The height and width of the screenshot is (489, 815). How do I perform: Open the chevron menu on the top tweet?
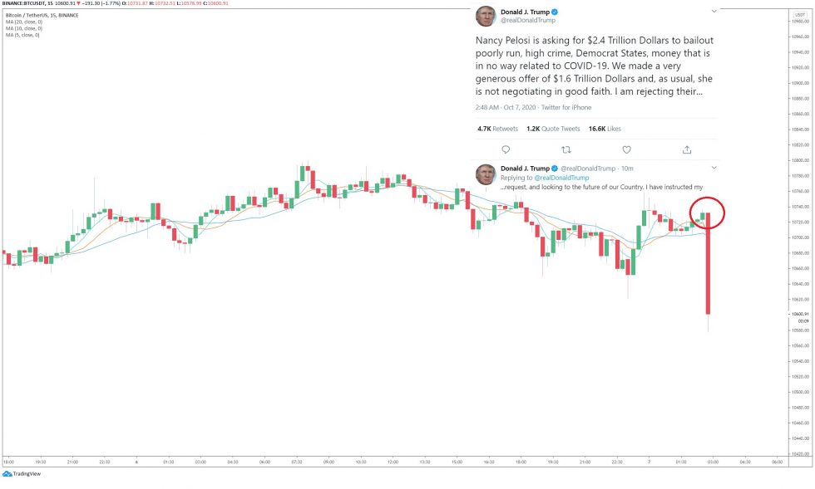pos(714,11)
